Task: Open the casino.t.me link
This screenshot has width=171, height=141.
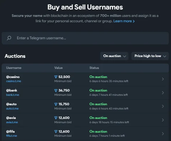Action: [x=14, y=81]
